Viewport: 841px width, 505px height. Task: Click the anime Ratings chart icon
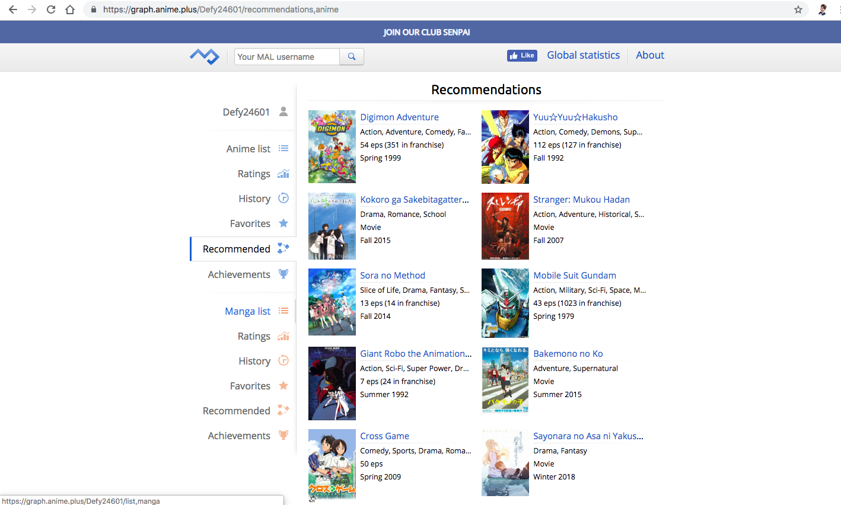(x=283, y=174)
